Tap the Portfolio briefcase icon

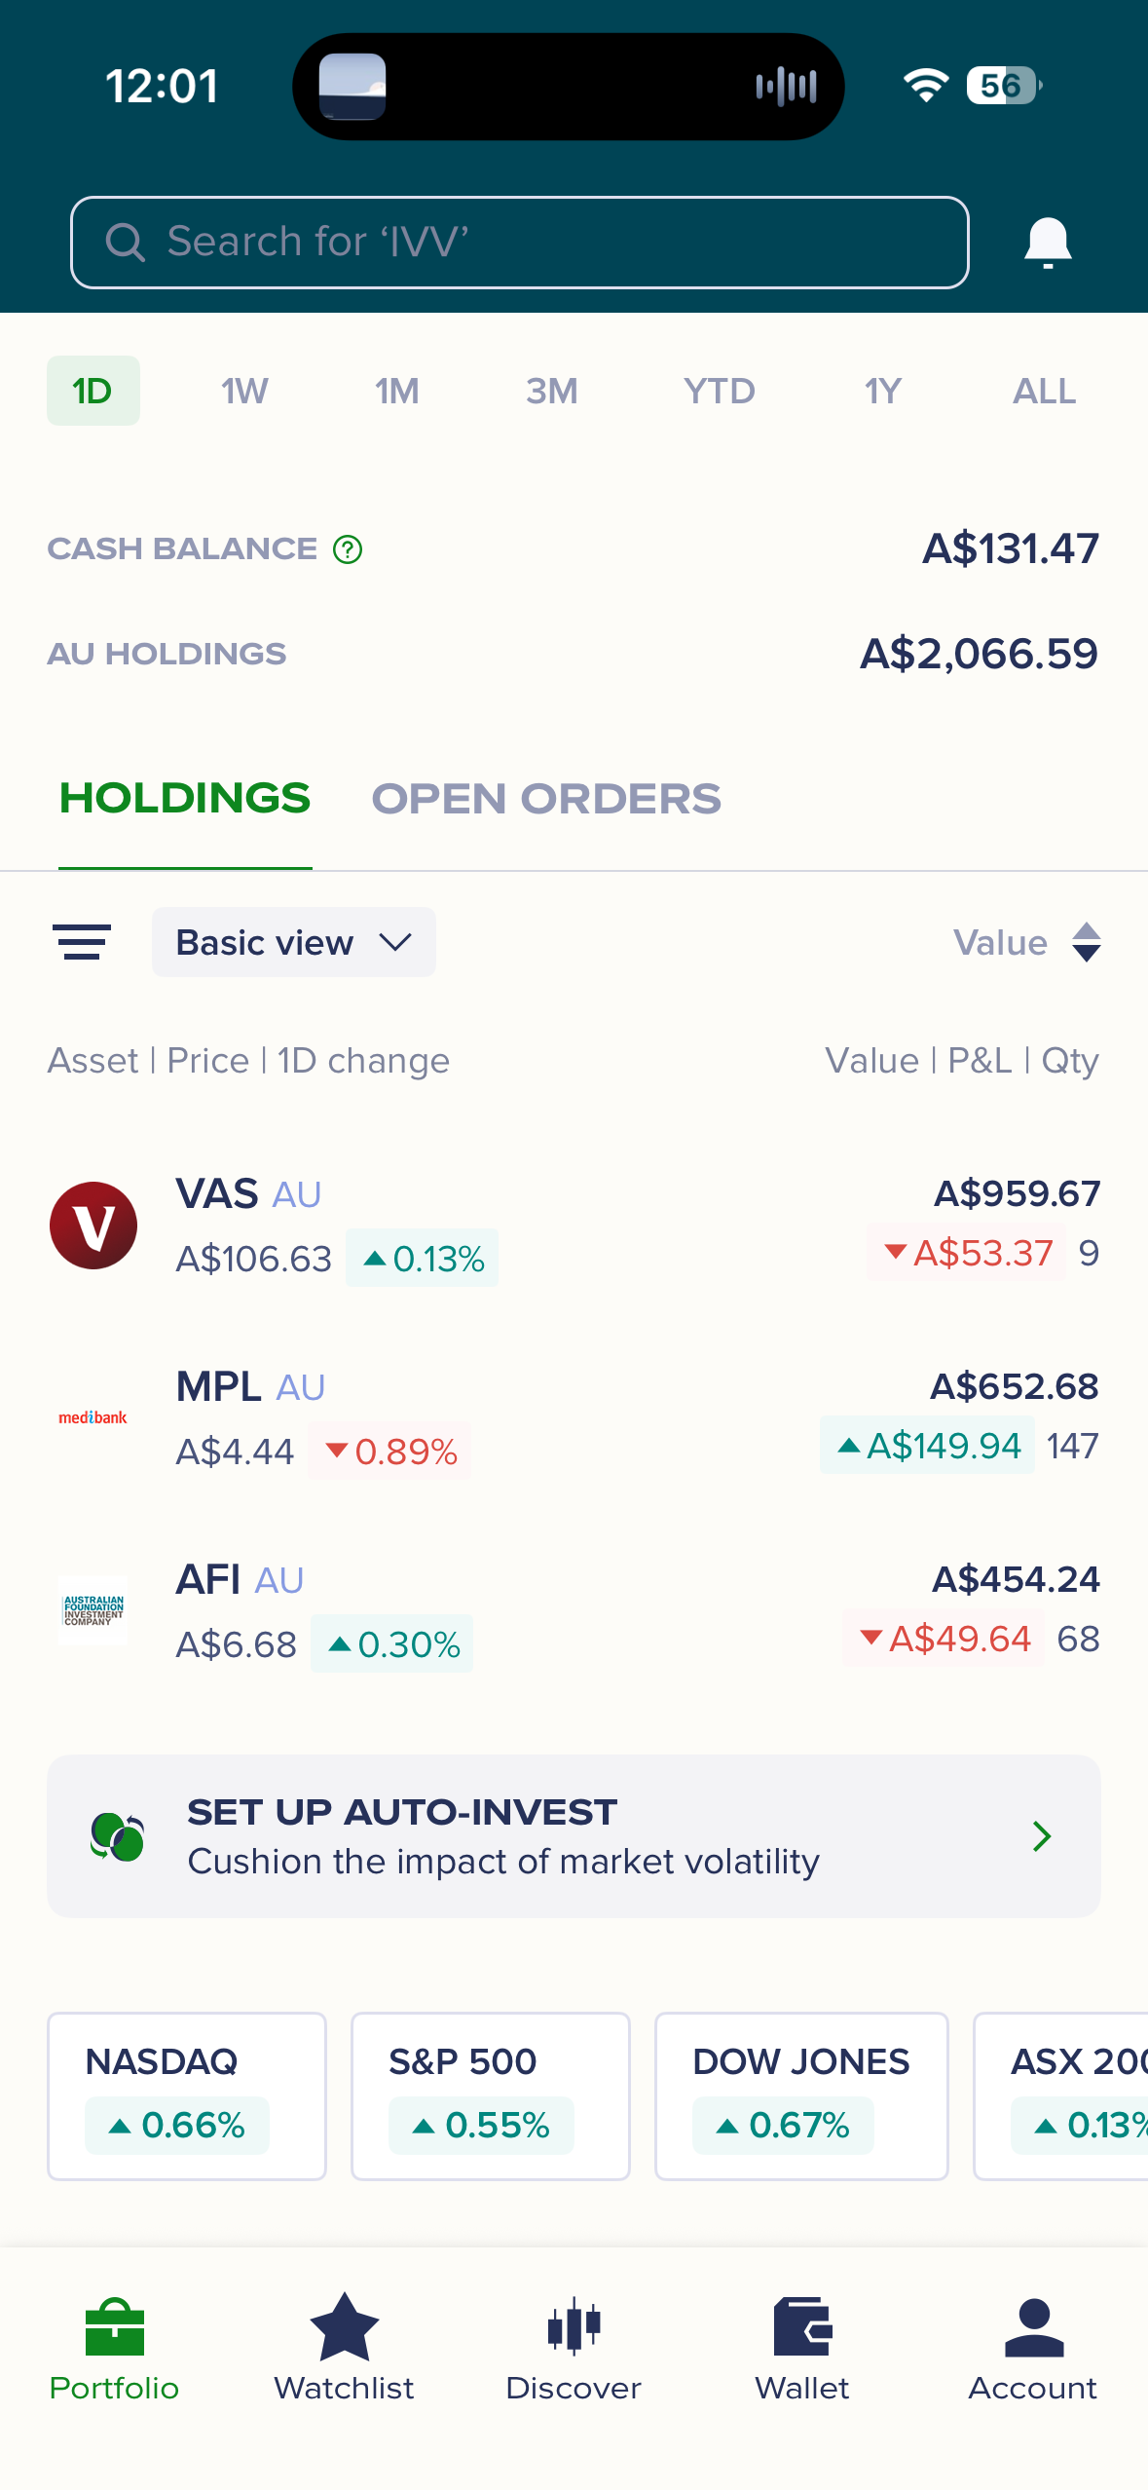[x=115, y=2326]
